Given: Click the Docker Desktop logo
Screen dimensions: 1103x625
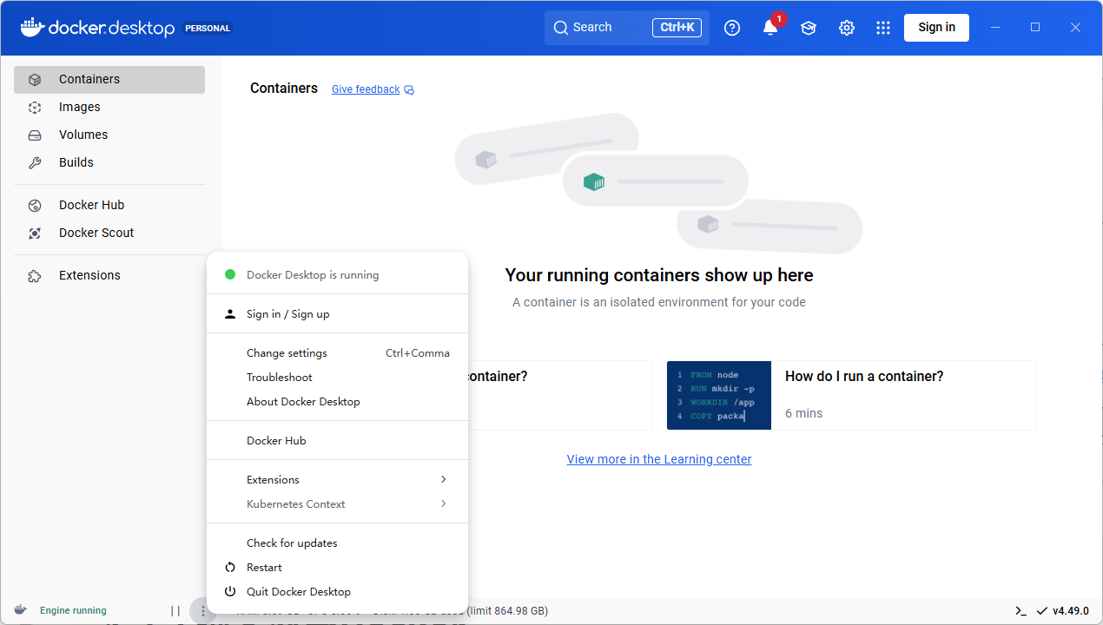Looking at the screenshot, I should pos(98,28).
